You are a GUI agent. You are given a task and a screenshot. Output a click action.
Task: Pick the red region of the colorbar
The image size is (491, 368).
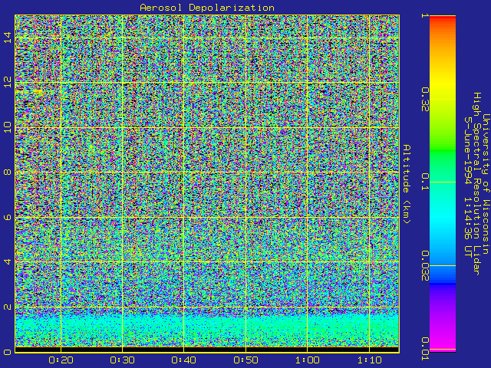[443, 18]
